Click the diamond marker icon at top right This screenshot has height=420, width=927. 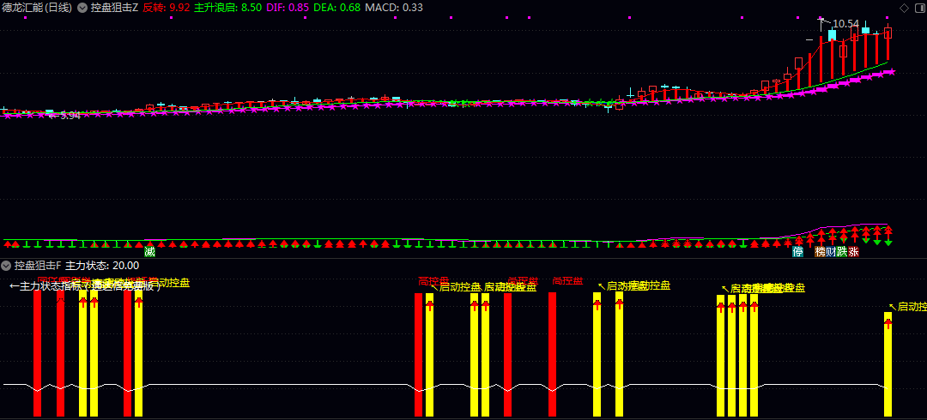tap(904, 8)
